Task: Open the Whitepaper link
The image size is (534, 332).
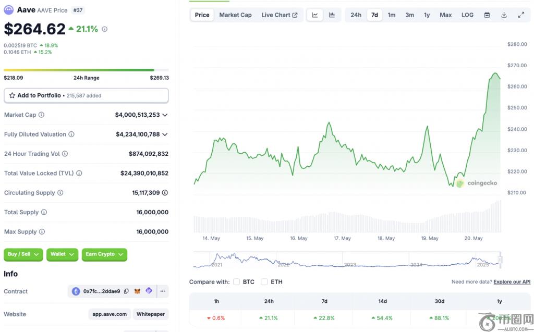Action: [x=151, y=314]
